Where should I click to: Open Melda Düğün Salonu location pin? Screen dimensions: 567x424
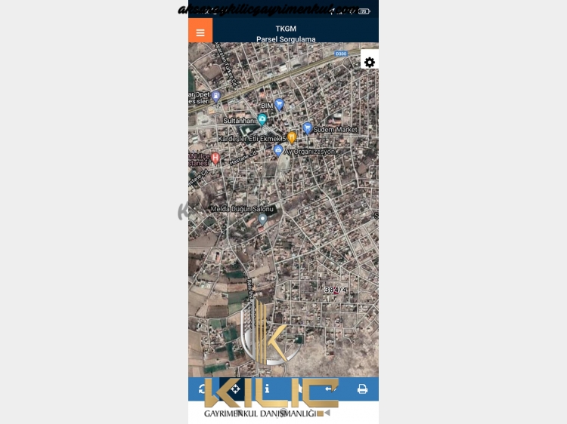[x=262, y=219]
